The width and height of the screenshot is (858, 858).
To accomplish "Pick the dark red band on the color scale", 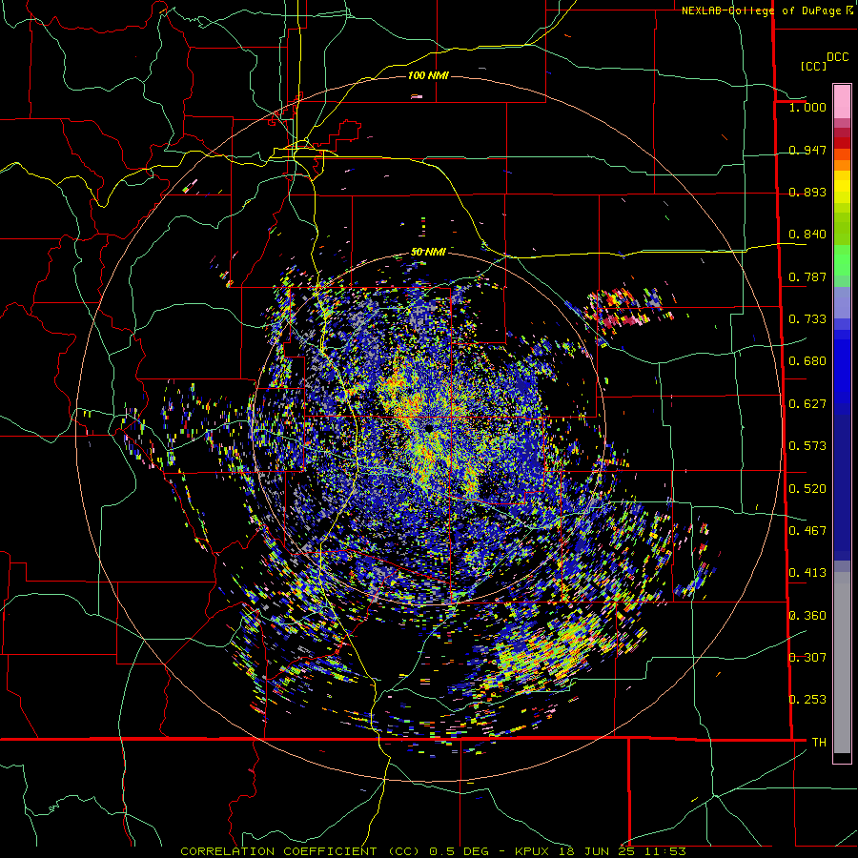I will coord(842,143).
